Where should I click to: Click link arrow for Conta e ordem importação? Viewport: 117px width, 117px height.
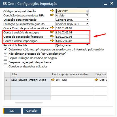coord(52,41)
